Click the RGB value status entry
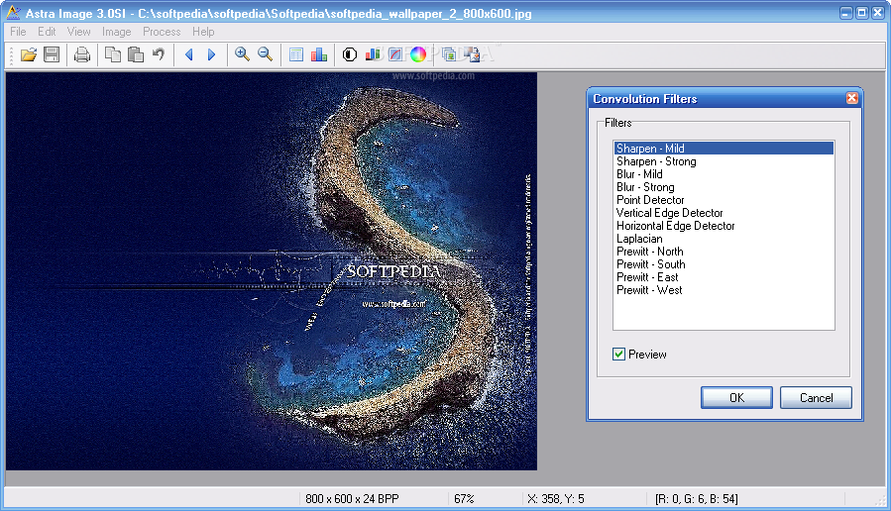891x511 pixels. click(696, 498)
